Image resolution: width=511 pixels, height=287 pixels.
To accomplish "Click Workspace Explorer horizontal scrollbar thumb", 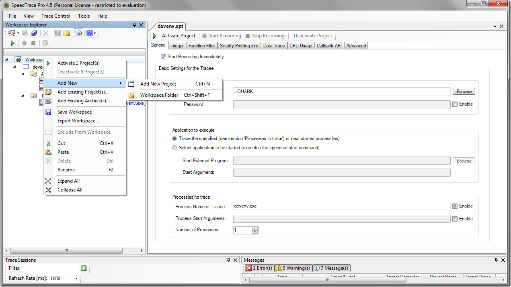I will 66,251.
